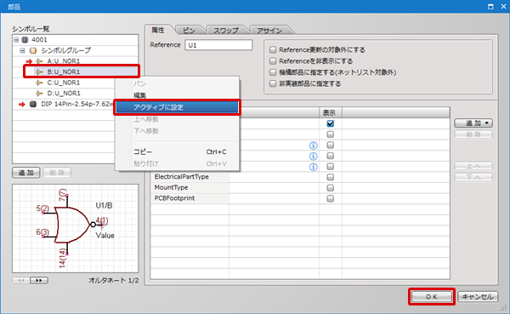Close the 部品 dialog window

coord(503,6)
